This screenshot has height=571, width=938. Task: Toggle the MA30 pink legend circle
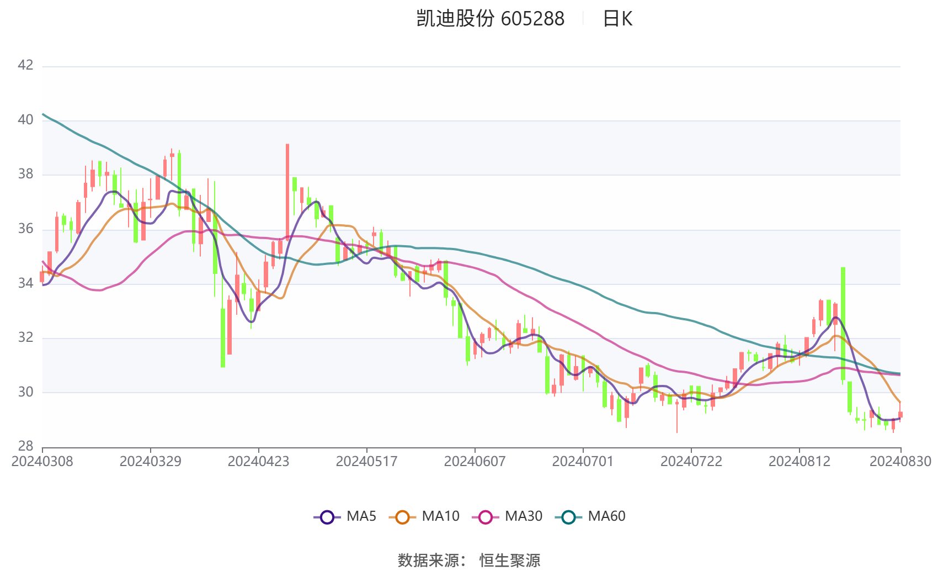click(486, 517)
